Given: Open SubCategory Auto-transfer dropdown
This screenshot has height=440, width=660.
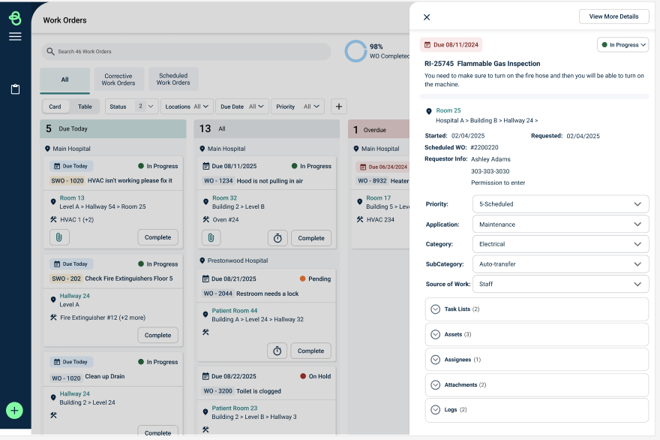Looking at the screenshot, I should (561, 264).
